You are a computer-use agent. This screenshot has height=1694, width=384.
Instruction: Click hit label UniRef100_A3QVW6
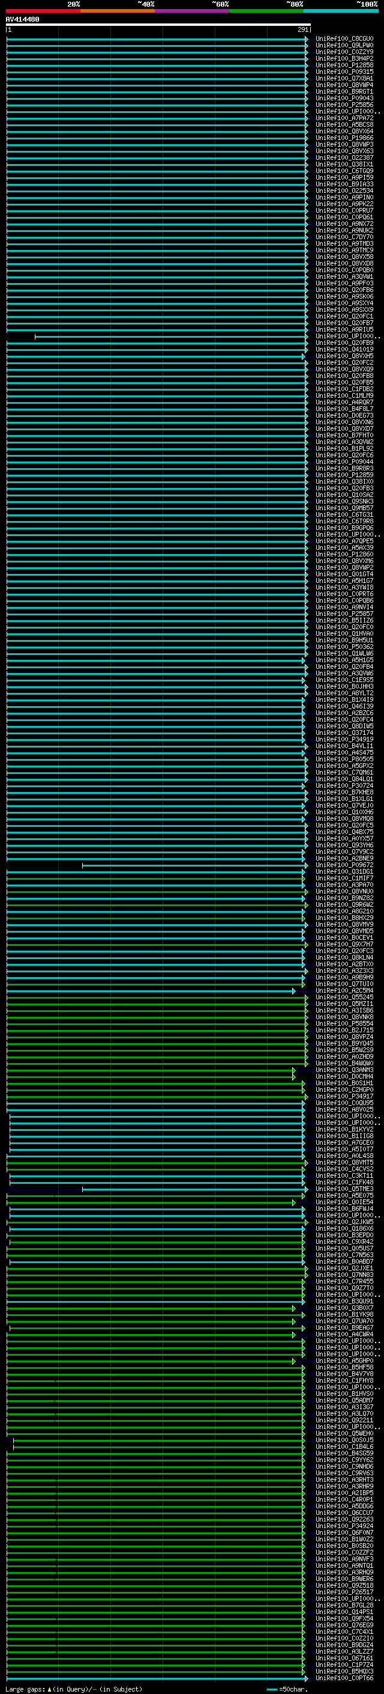point(344,674)
